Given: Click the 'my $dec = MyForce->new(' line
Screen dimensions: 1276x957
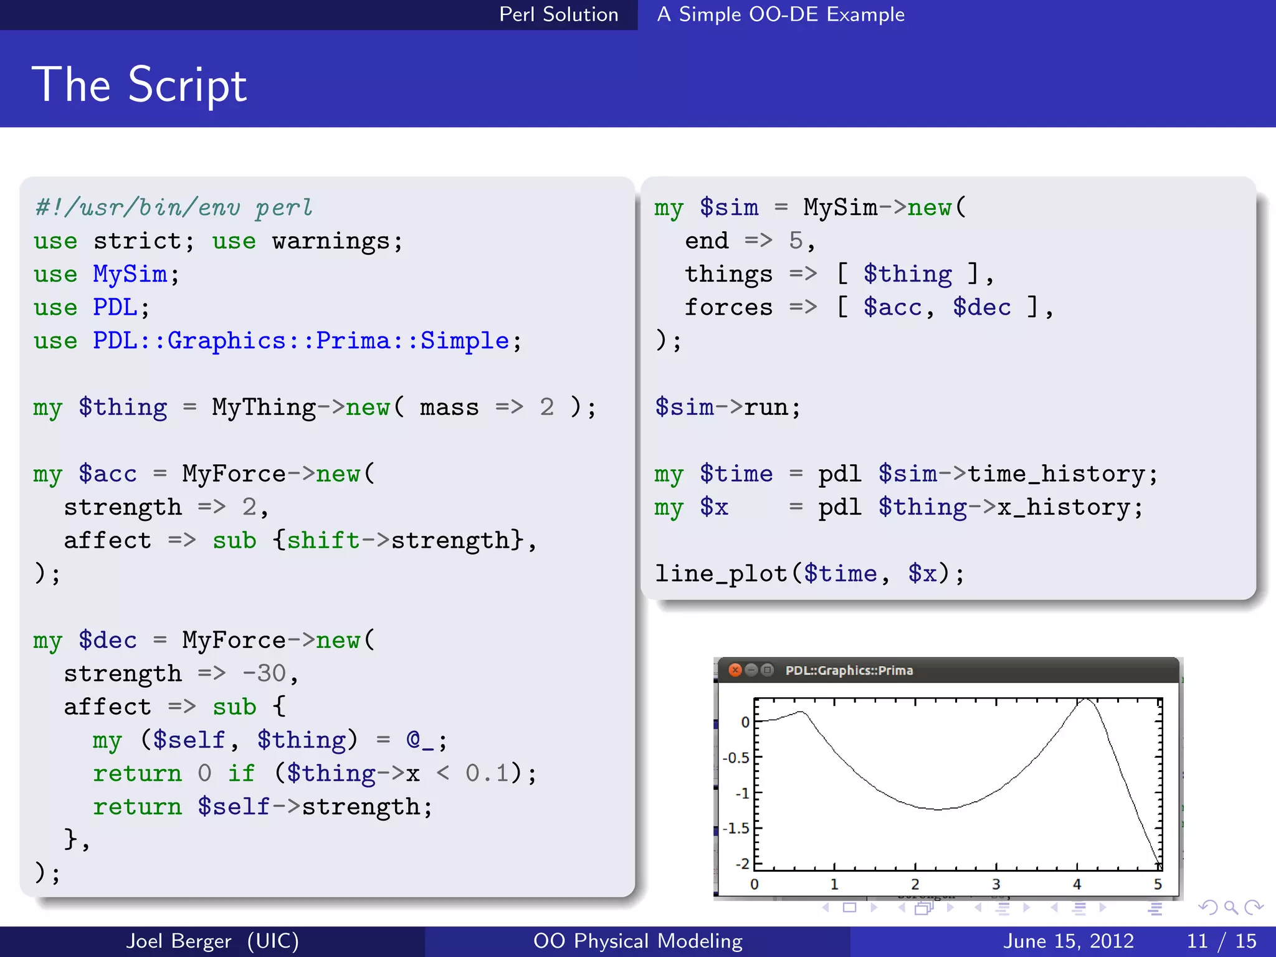Looking at the screenshot, I should (204, 640).
